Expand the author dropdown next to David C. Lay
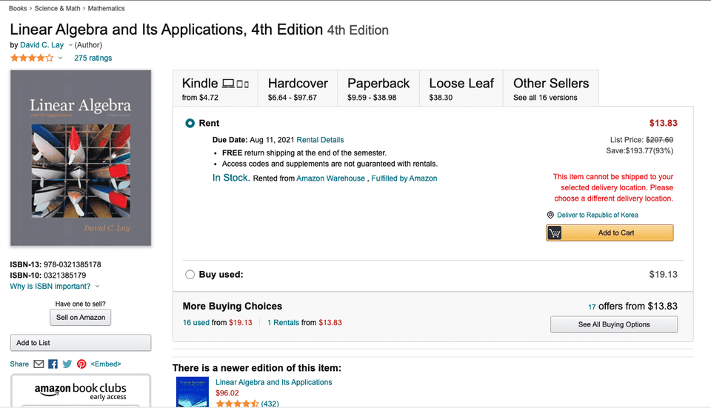The height and width of the screenshot is (408, 711). (x=70, y=45)
